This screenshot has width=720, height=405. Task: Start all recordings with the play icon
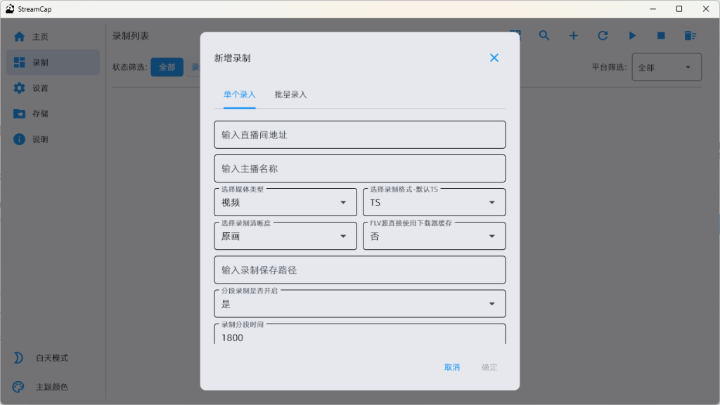[x=632, y=35]
